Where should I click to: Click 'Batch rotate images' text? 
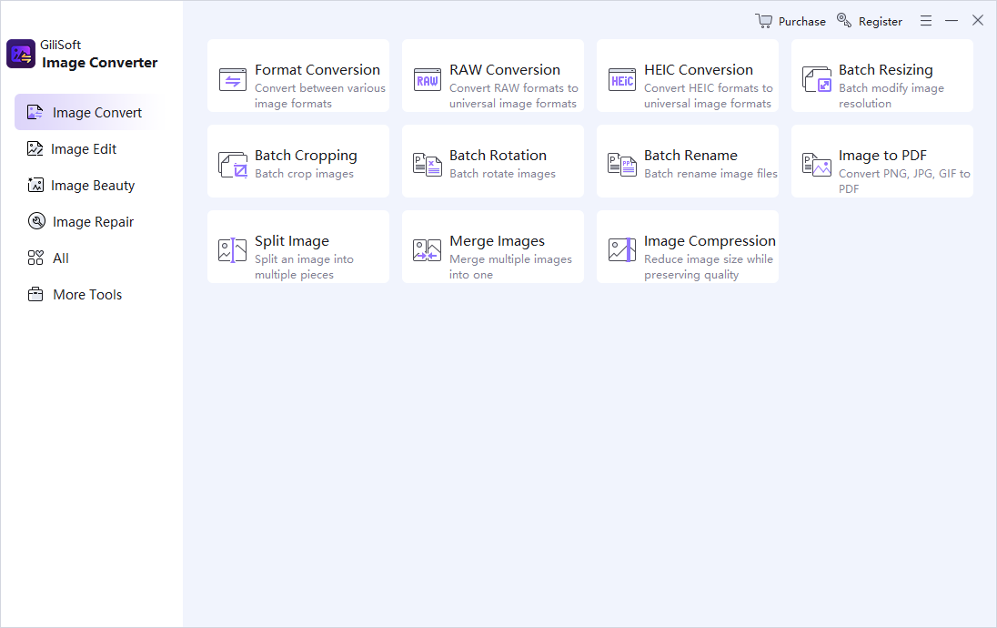click(502, 174)
